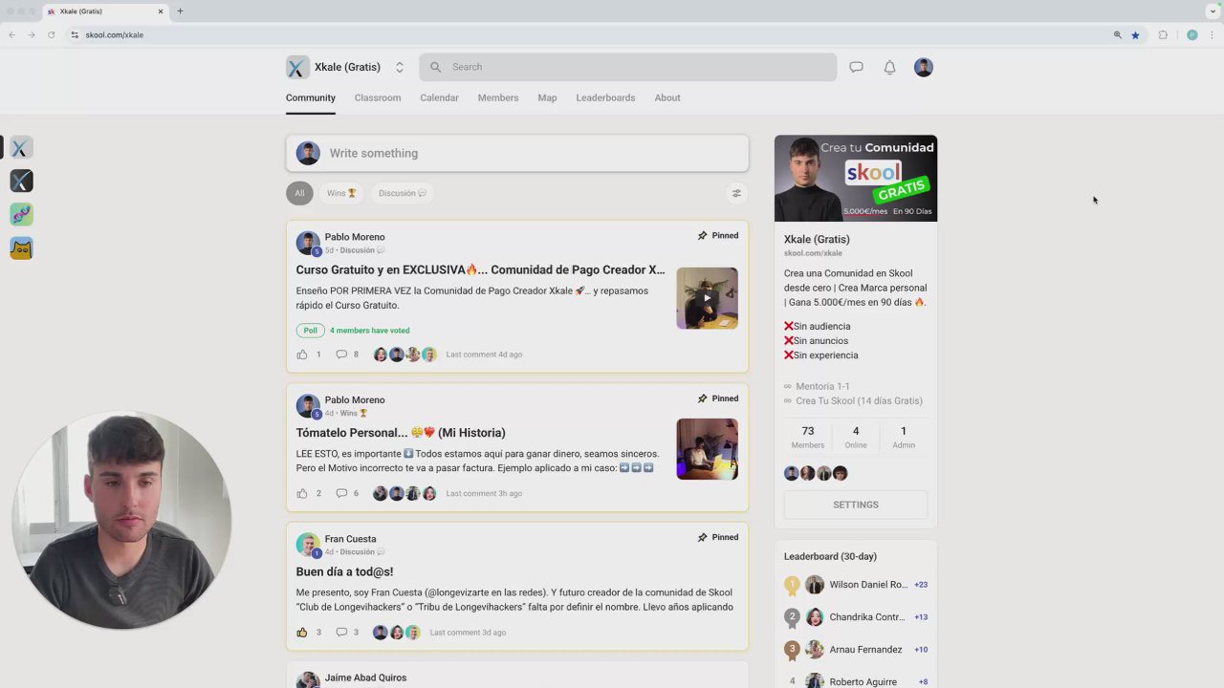
Task: Click the Xkale group logo in header
Action: point(297,67)
